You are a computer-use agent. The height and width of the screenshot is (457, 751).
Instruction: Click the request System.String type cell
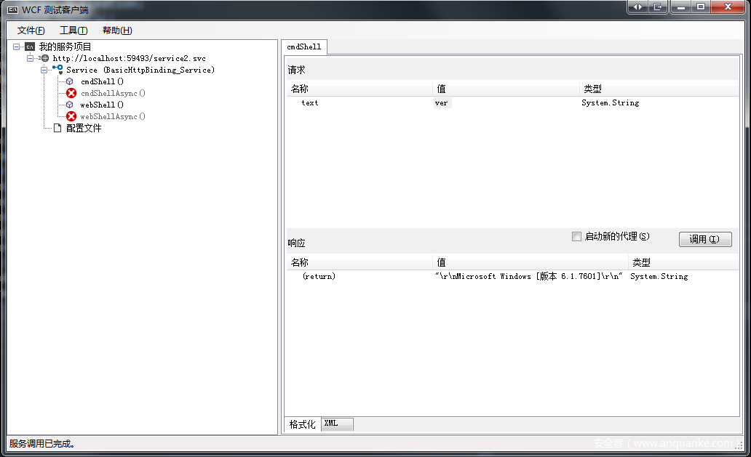610,102
